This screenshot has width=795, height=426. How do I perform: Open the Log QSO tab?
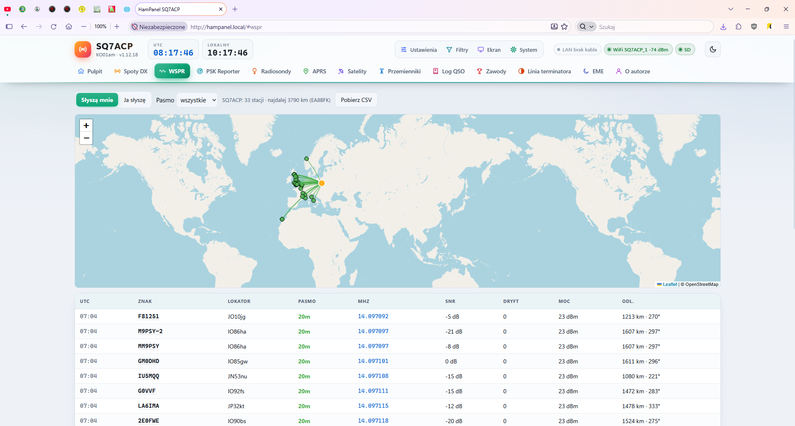click(x=449, y=71)
